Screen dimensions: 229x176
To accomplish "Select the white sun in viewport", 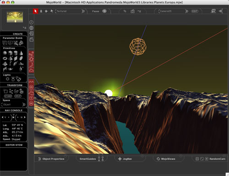I will [x=109, y=93].
